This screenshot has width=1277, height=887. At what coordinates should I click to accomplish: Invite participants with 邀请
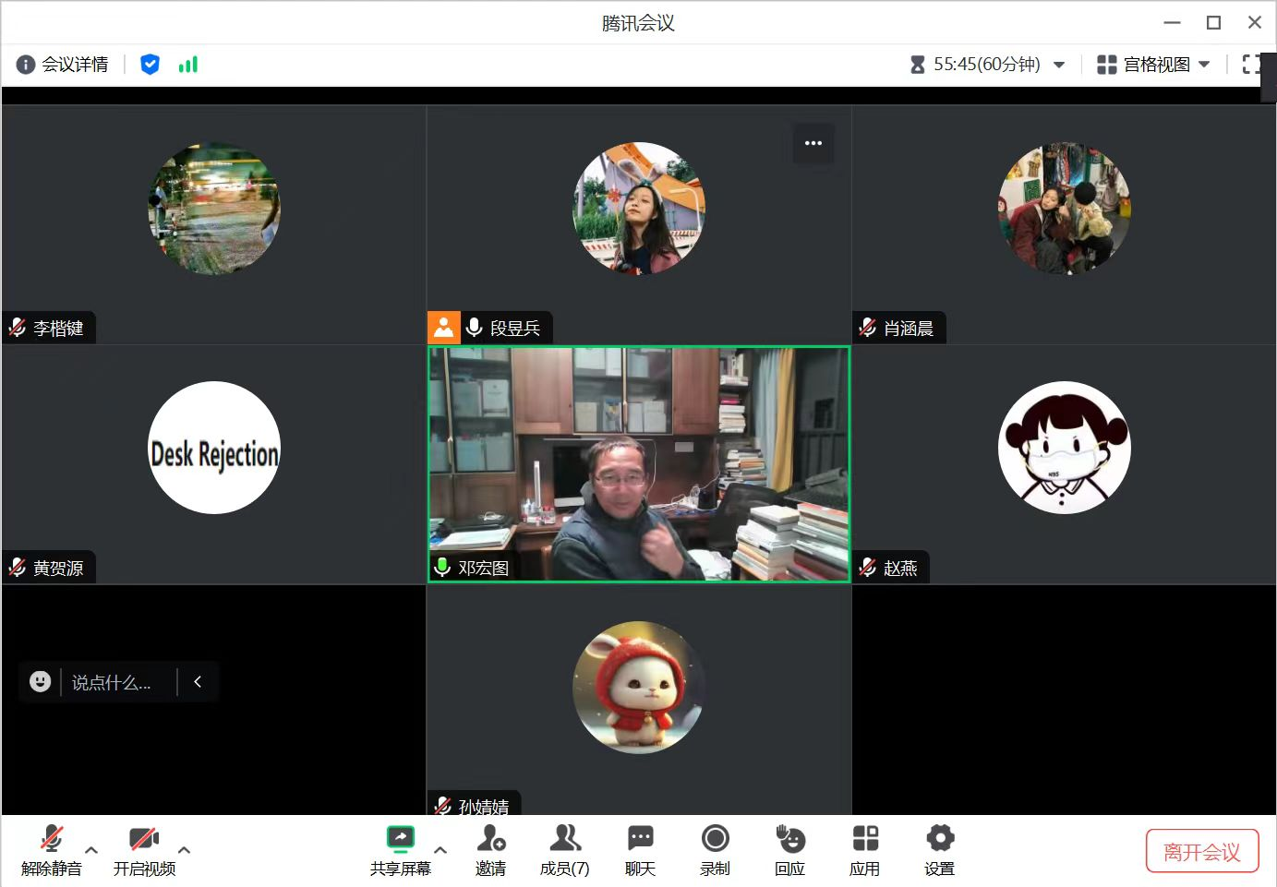point(490,850)
